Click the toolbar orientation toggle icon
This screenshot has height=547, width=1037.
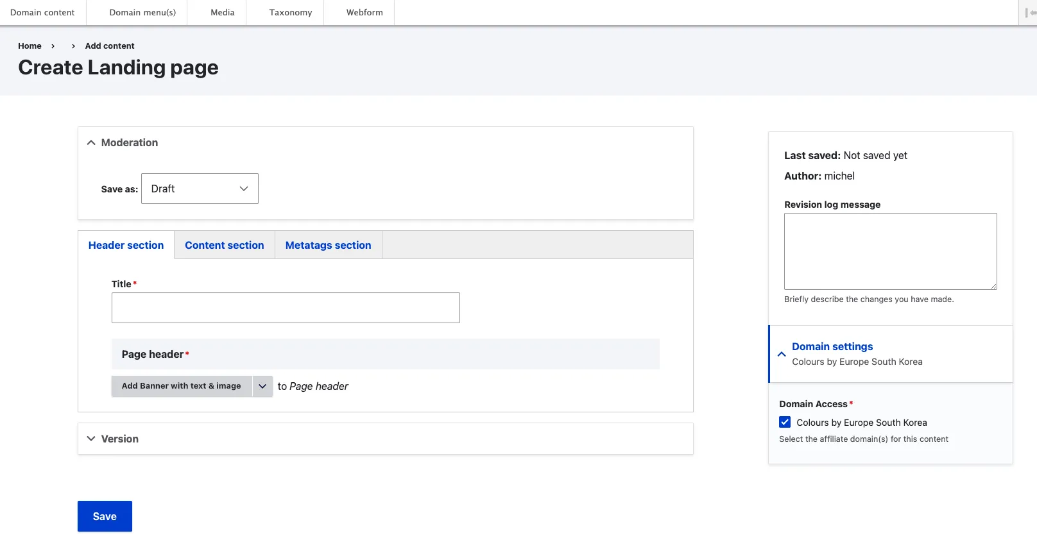[1029, 13]
